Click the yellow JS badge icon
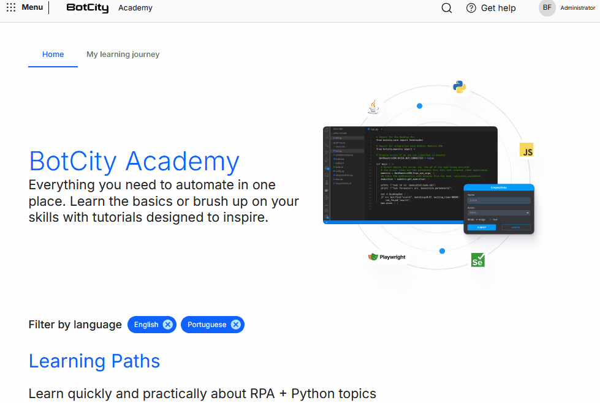Screen dimensions: 600x403 pyautogui.click(x=526, y=149)
